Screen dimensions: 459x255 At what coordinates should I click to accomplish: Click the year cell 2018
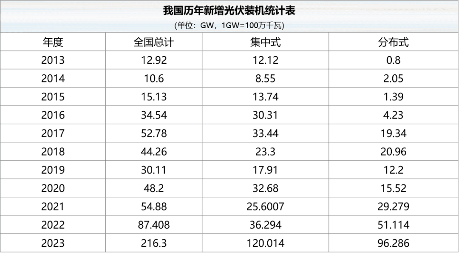click(x=53, y=152)
